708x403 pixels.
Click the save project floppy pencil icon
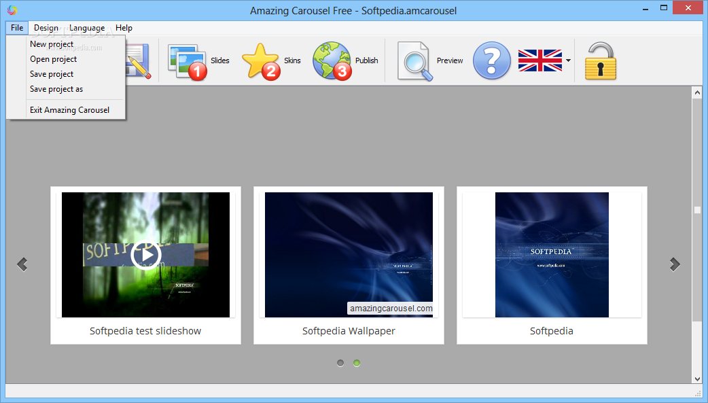click(x=138, y=61)
